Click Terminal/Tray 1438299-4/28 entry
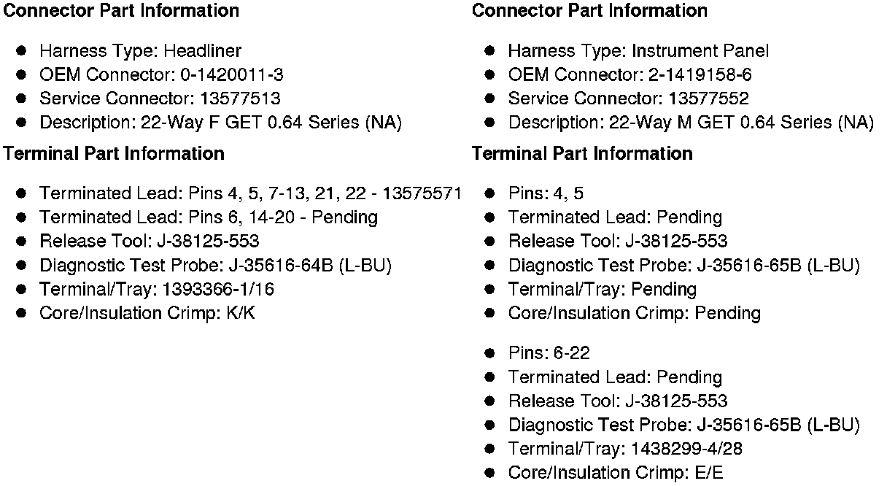 (x=626, y=449)
